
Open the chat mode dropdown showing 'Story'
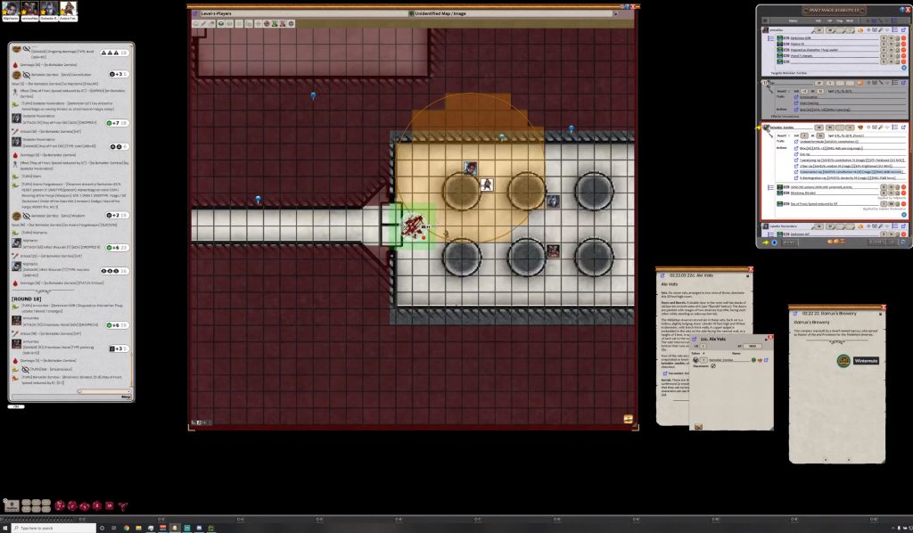pyautogui.click(x=125, y=397)
